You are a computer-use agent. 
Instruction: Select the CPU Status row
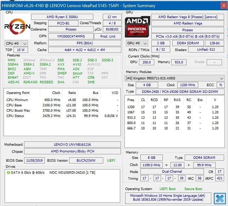62,116
